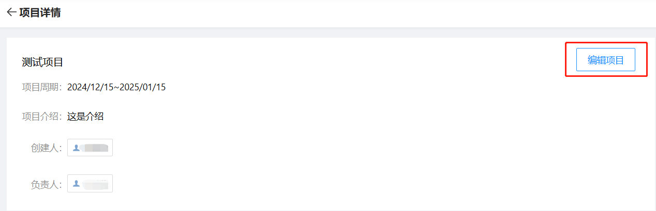The image size is (656, 211).
Task: Click the tilde between the project dates
Action: pyautogui.click(x=116, y=87)
